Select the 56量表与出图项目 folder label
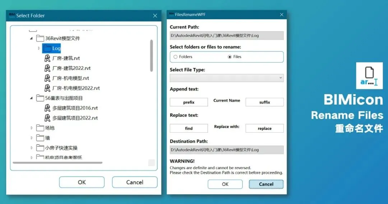Screen dimensions: 388x204 (64, 98)
